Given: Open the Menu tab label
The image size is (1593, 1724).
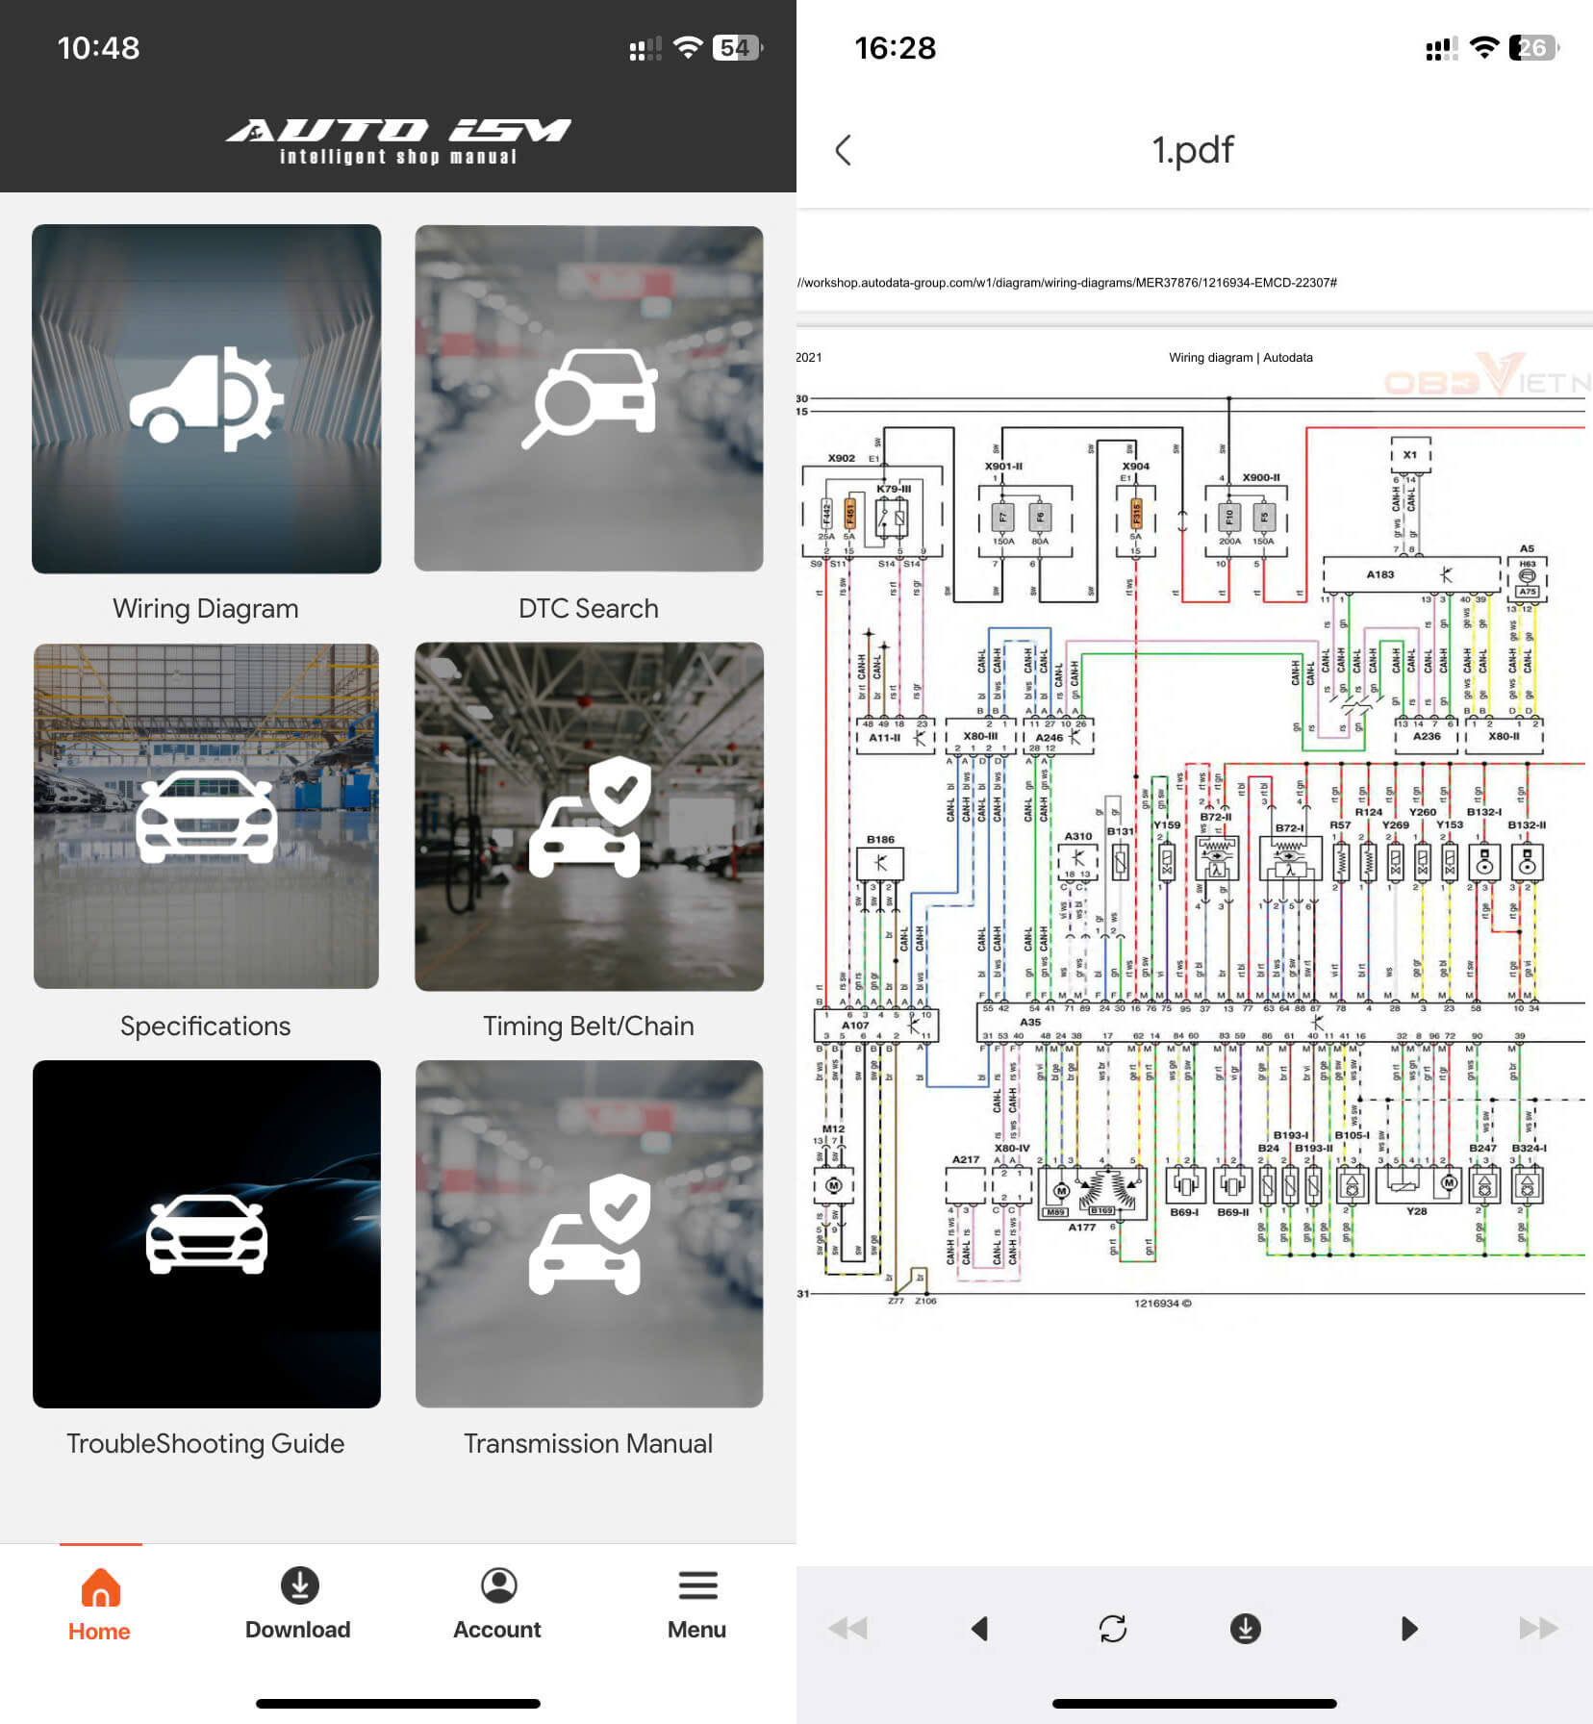Looking at the screenshot, I should [695, 1630].
